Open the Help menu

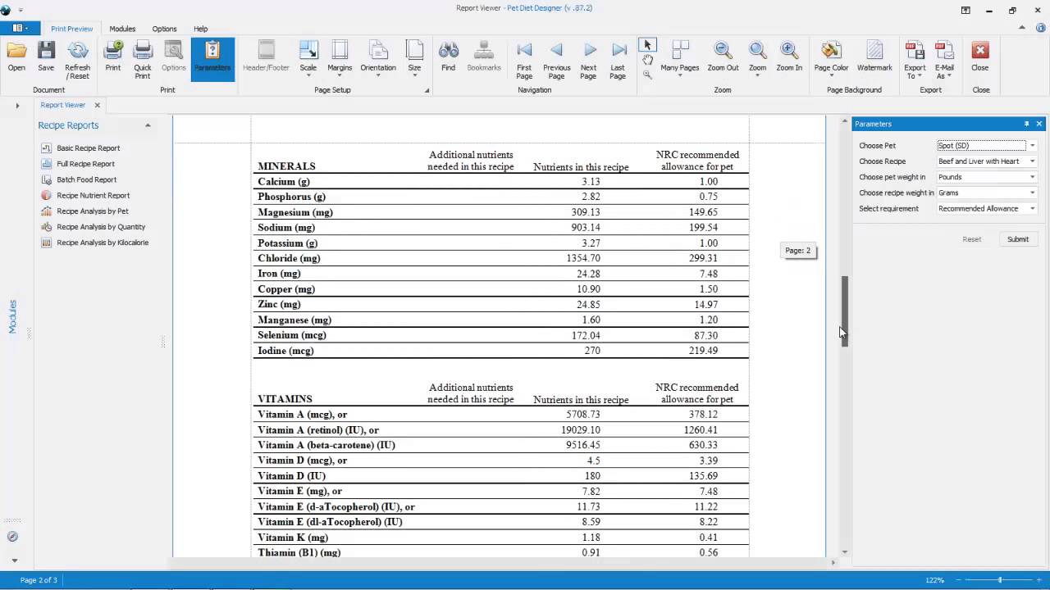200,29
